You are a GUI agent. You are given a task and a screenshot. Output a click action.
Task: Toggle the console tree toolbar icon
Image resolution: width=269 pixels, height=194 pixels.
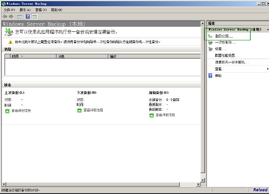tap(19, 17)
